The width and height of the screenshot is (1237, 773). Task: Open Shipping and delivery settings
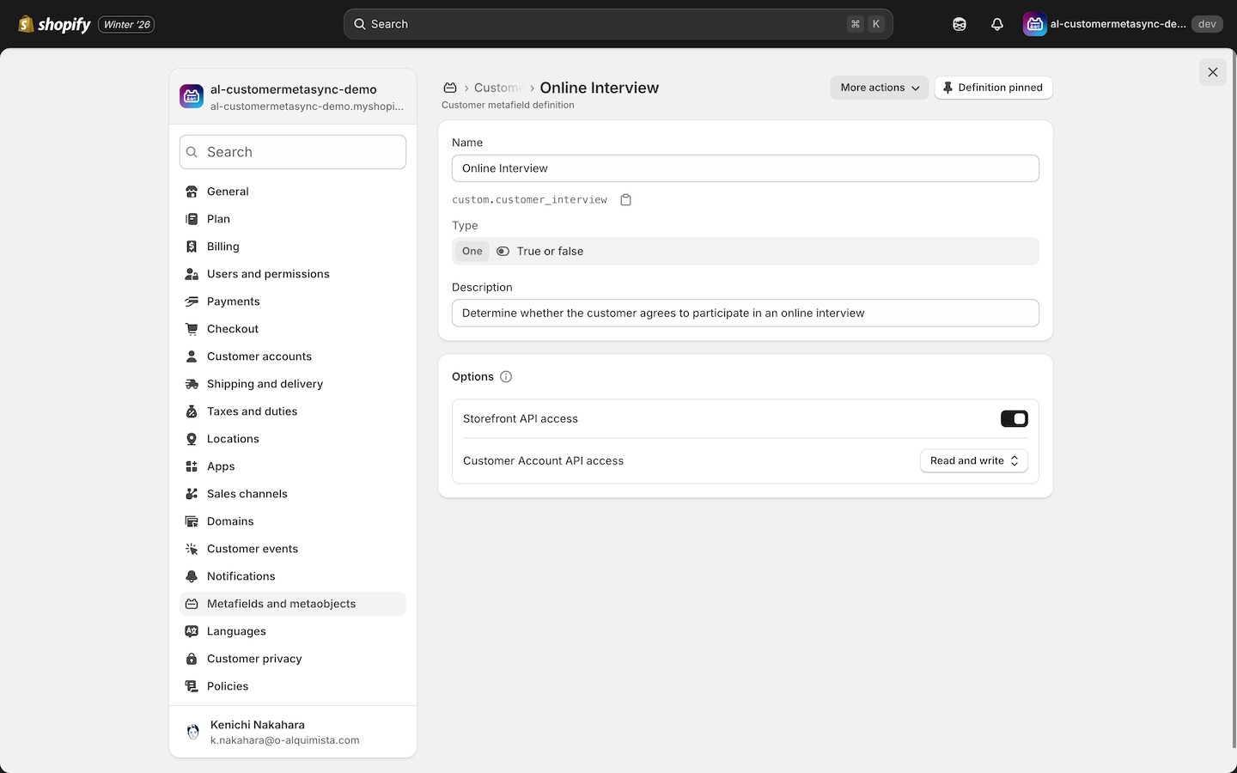pyautogui.click(x=265, y=384)
